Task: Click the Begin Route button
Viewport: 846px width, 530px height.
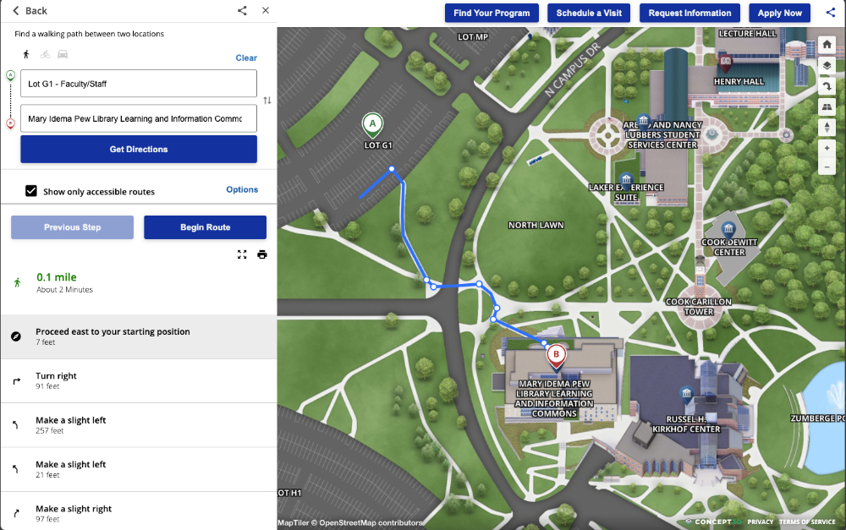Action: tap(205, 227)
